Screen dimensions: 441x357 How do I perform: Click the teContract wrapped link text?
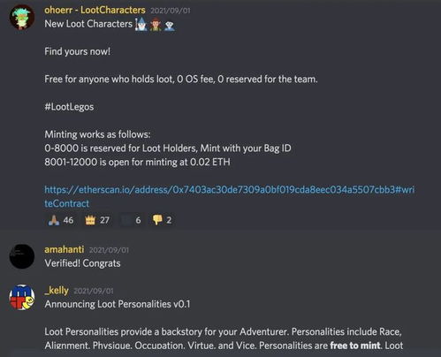pos(67,203)
